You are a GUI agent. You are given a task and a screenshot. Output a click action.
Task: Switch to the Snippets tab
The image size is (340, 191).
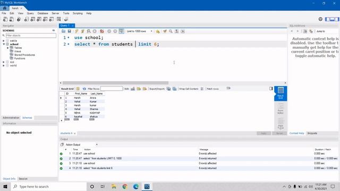pos(312,133)
